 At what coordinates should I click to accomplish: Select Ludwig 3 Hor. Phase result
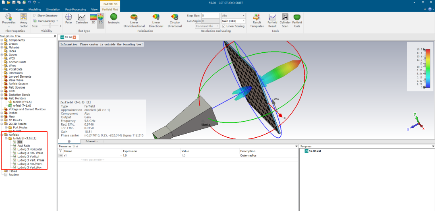point(30,153)
